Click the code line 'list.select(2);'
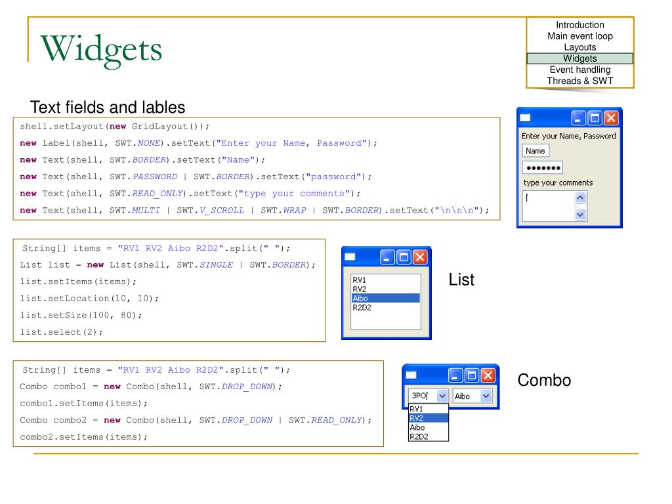The width and height of the screenshot is (672, 504). click(61, 332)
